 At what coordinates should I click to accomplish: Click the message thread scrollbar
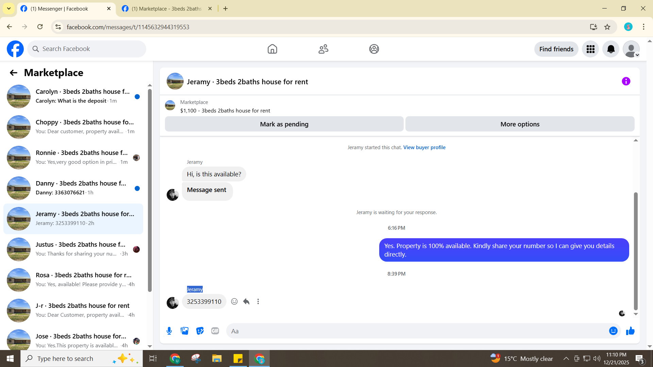click(636, 251)
